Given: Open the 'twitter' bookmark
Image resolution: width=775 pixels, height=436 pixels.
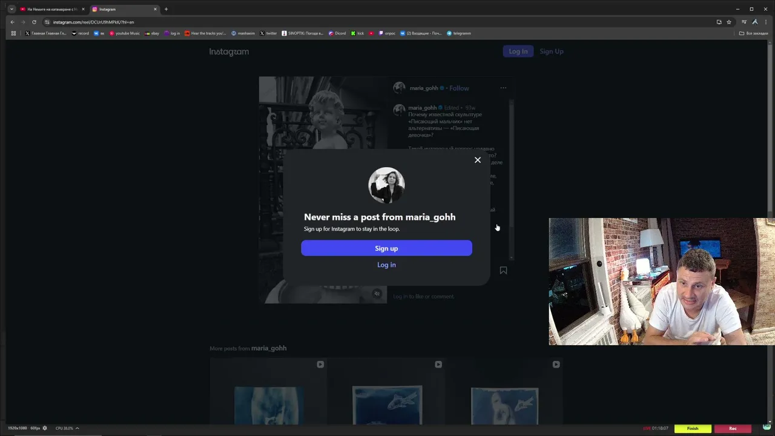Looking at the screenshot, I should tap(268, 33).
